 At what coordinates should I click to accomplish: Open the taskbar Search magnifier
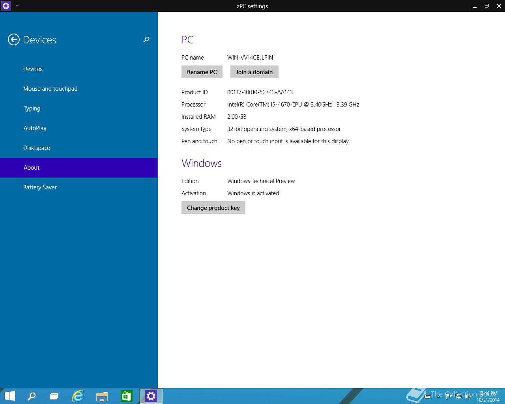(x=31, y=396)
